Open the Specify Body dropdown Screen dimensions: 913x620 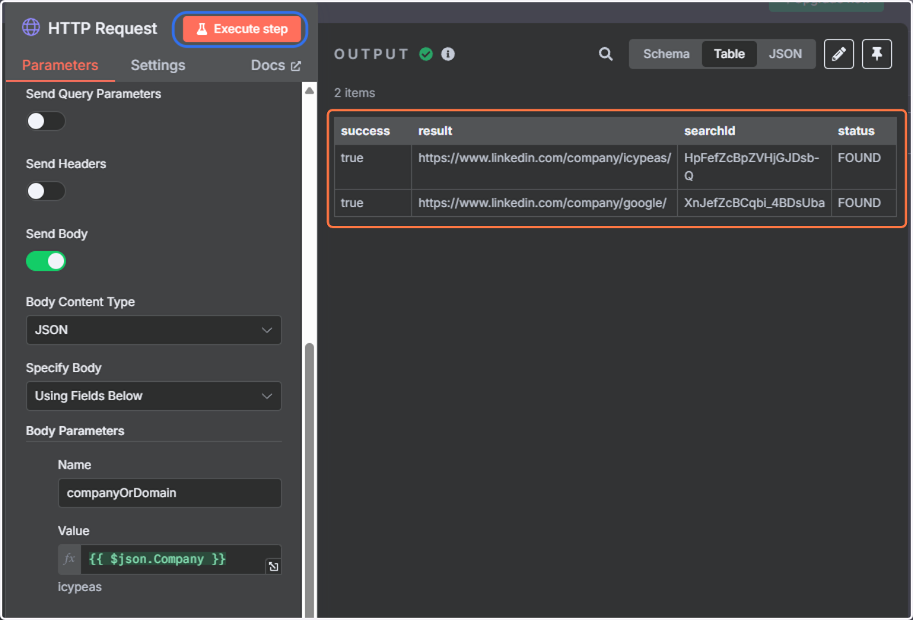[x=154, y=396]
